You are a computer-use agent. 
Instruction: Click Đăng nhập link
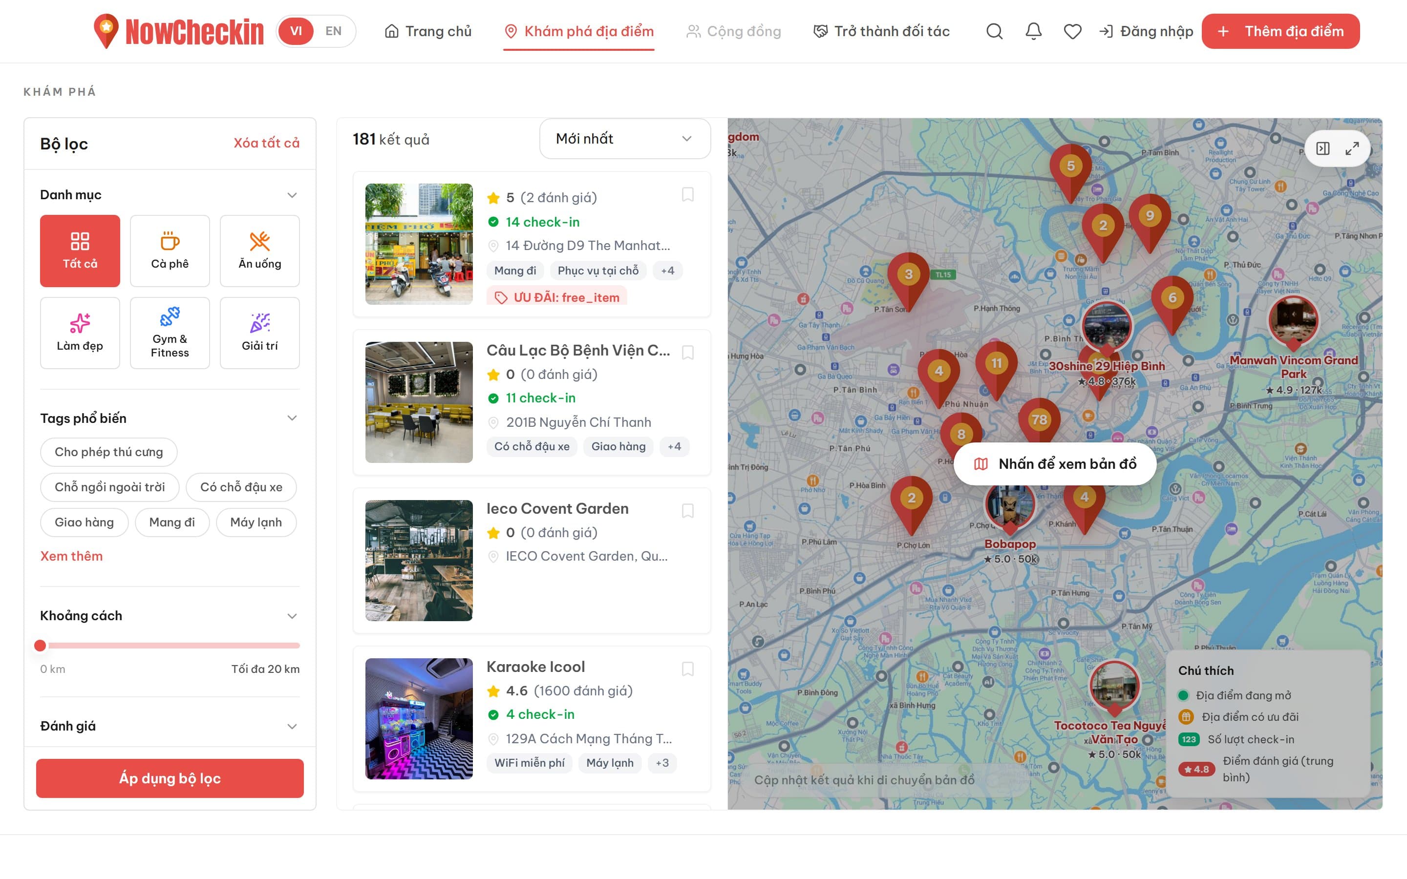[x=1146, y=31]
